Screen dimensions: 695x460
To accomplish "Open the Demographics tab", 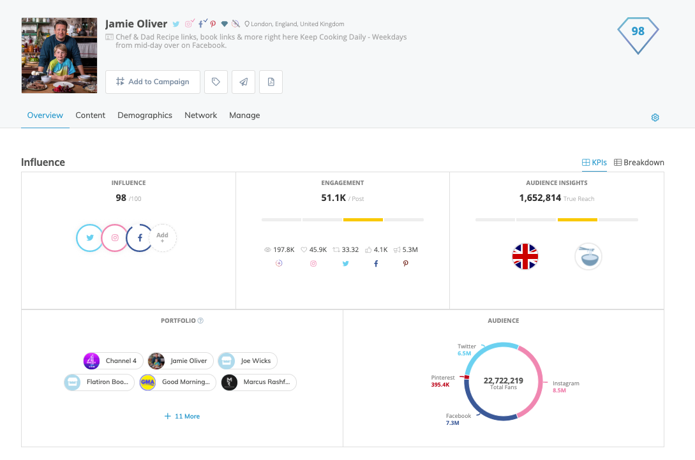I will click(145, 115).
